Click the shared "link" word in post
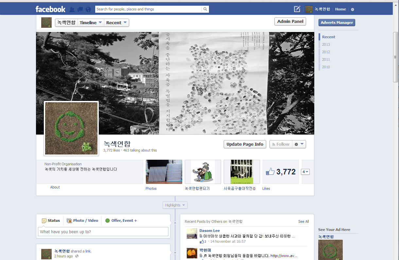This screenshot has height=260, width=399. [x=88, y=251]
